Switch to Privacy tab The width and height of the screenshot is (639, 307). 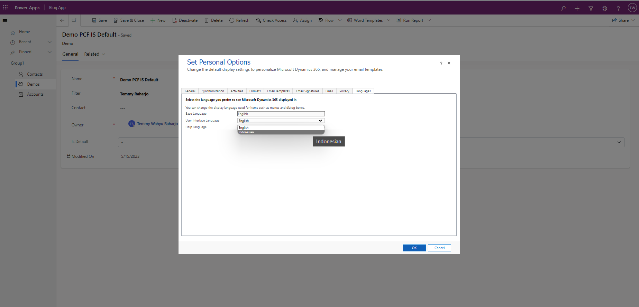click(x=344, y=91)
